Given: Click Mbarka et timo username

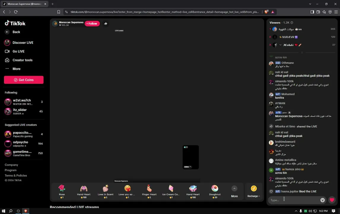Looking at the screenshot, I should [x=285, y=126].
